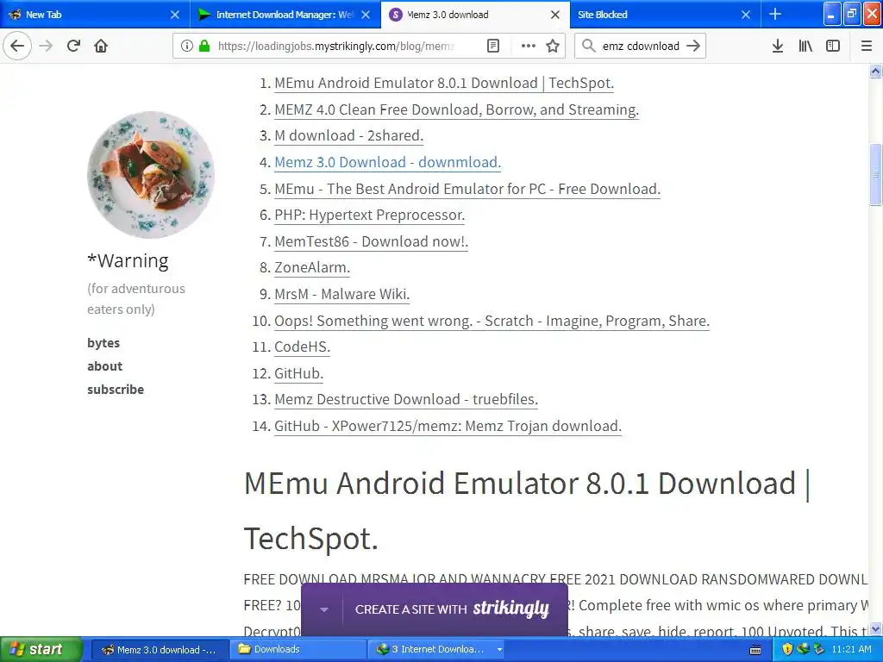Open the CodeHS link

point(302,347)
